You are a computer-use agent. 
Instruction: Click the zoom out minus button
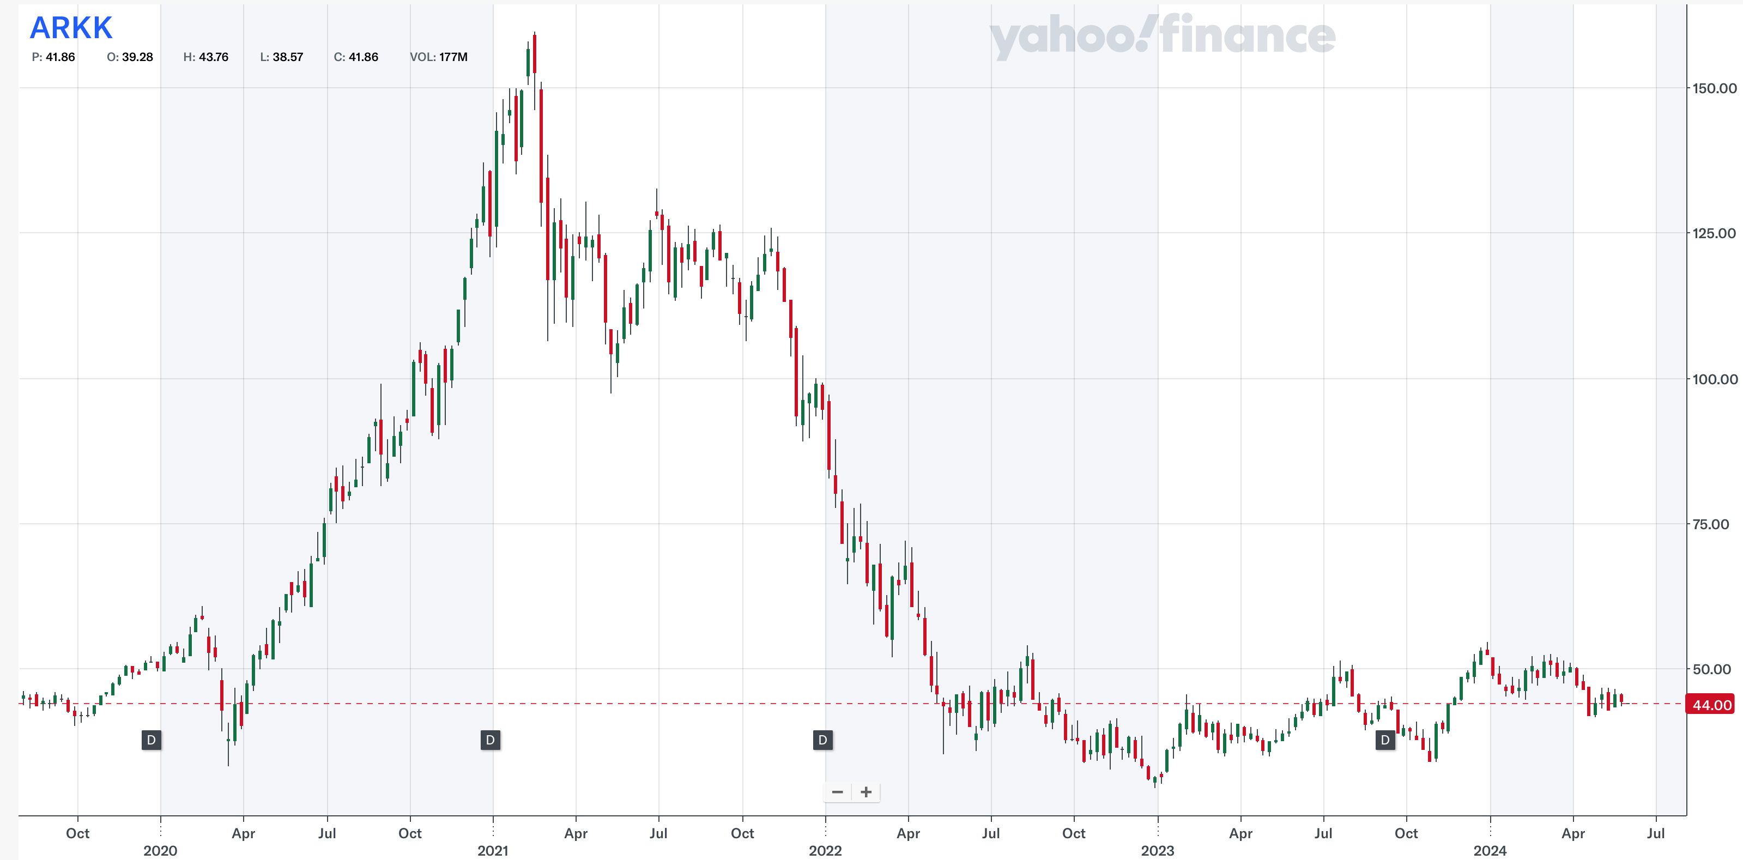pos(838,792)
